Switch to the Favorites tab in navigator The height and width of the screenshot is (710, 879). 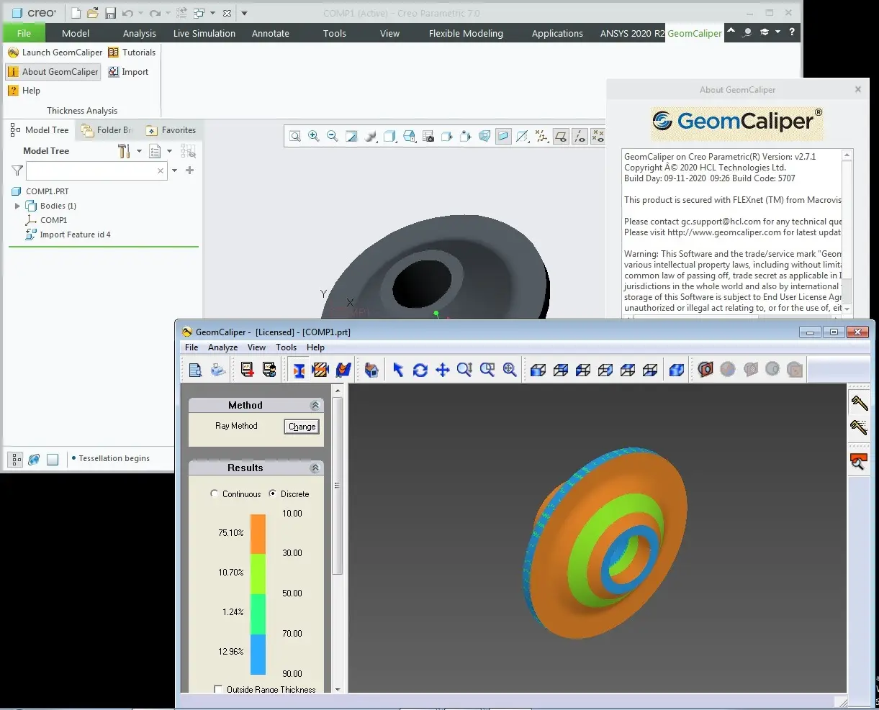(171, 130)
